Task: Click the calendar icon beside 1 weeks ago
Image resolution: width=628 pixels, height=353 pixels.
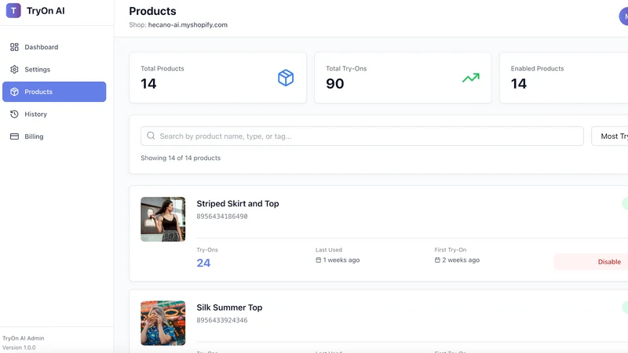Action: [319, 260]
